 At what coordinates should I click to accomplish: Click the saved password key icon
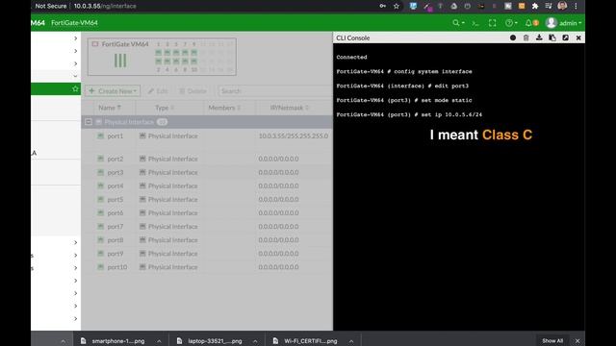[x=383, y=6]
